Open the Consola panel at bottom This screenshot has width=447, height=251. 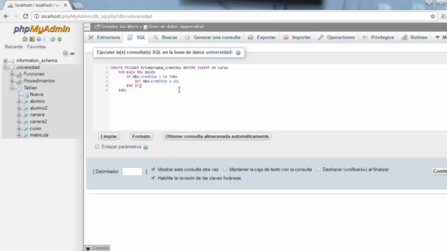click(x=97, y=248)
